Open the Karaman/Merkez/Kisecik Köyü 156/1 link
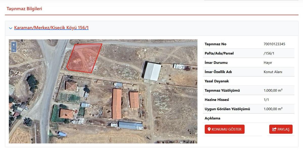Image resolution: width=303 pixels, height=150 pixels. pos(51,28)
